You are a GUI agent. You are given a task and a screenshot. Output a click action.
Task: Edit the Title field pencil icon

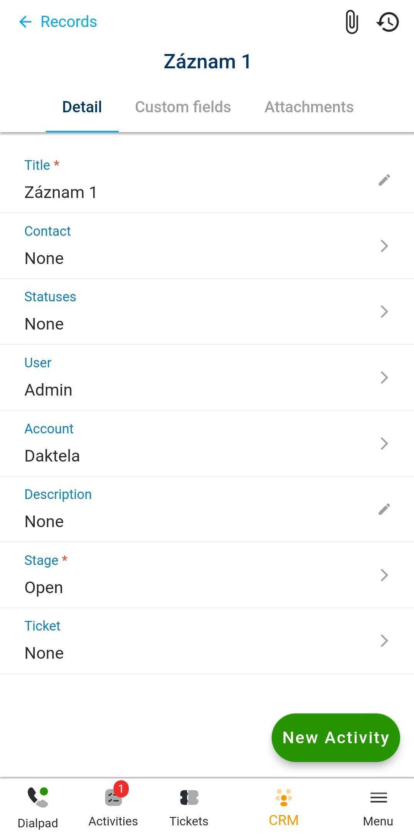click(x=384, y=180)
